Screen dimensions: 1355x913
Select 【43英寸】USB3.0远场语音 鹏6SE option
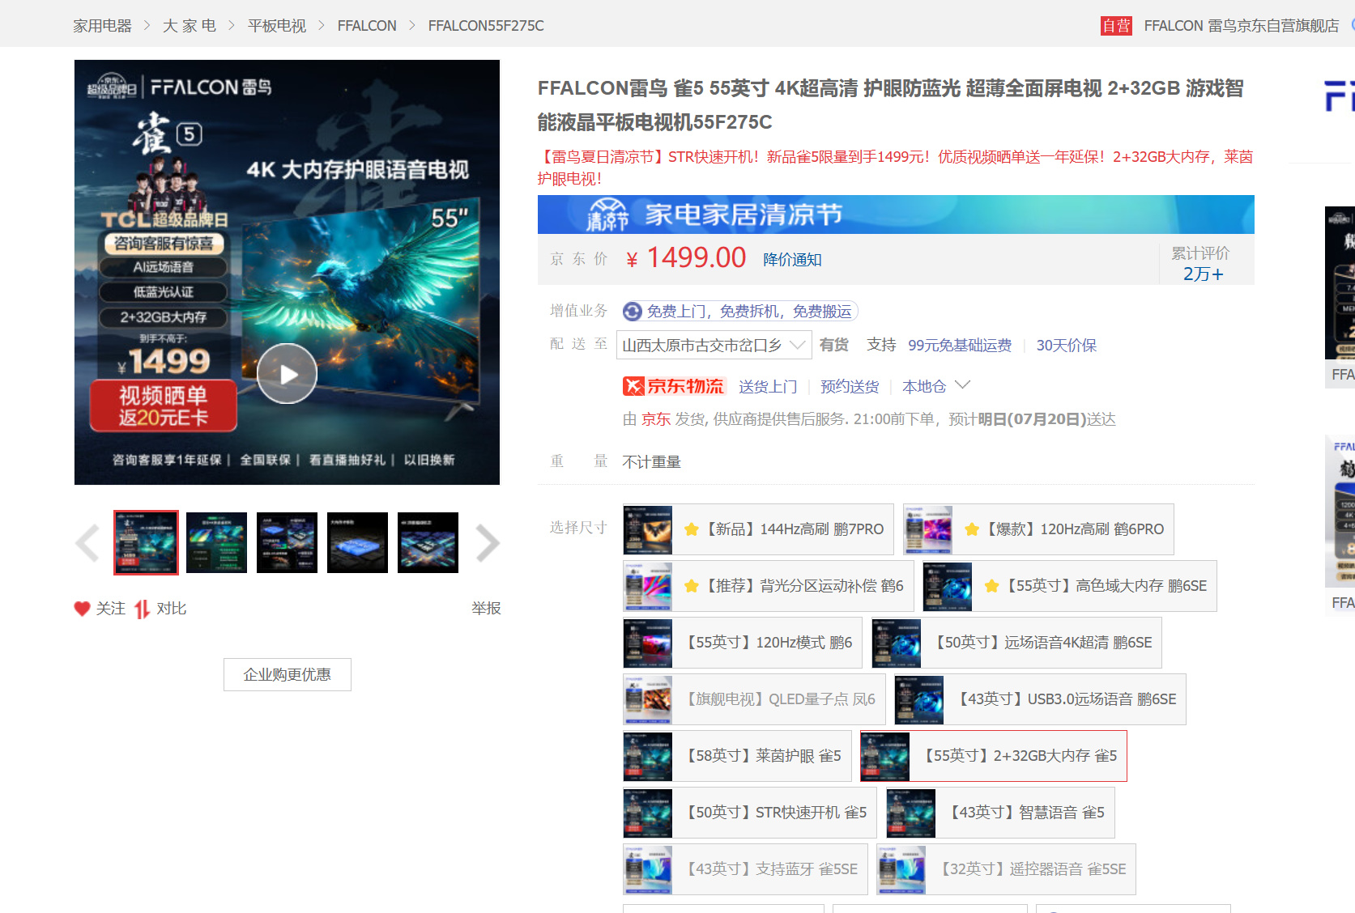click(1040, 699)
